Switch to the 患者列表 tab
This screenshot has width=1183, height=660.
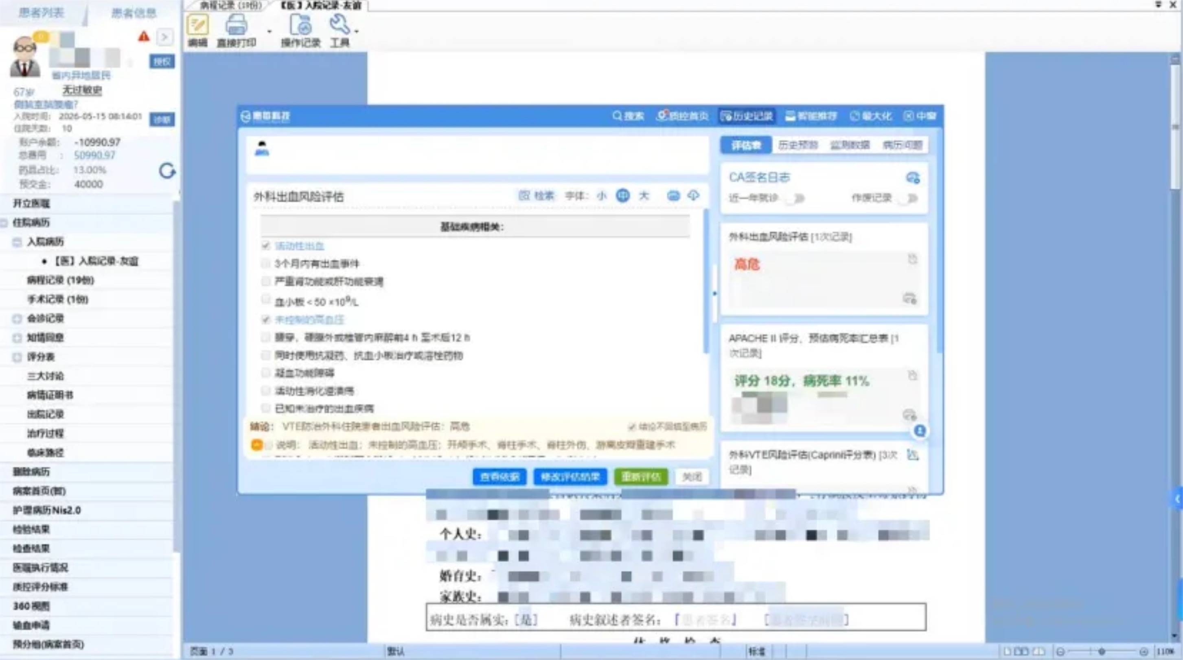point(42,12)
